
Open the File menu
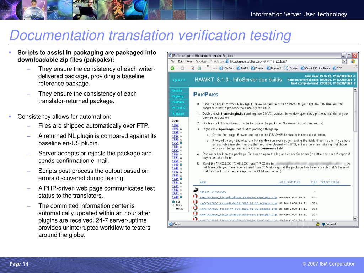[x=172, y=61]
